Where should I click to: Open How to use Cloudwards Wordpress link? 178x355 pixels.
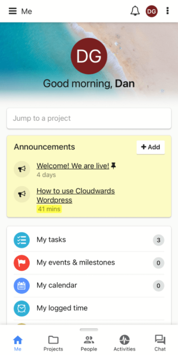(x=75, y=195)
